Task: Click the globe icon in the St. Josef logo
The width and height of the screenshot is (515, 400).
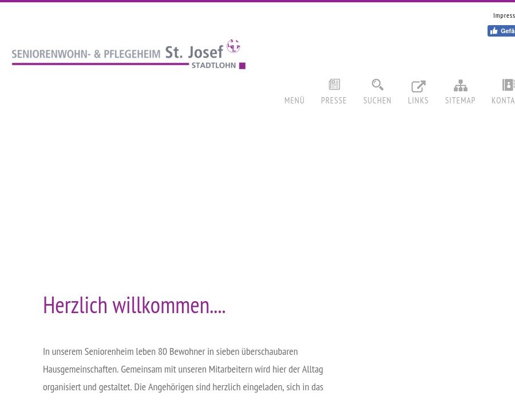Action: (x=233, y=47)
